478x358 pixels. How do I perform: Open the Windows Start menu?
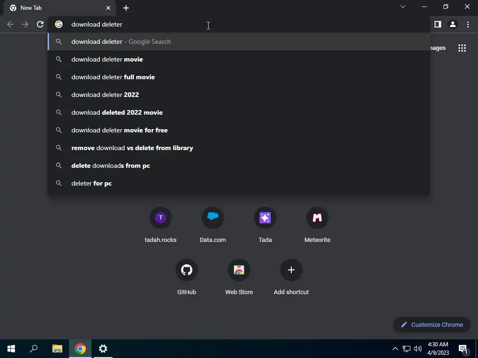tap(11, 349)
